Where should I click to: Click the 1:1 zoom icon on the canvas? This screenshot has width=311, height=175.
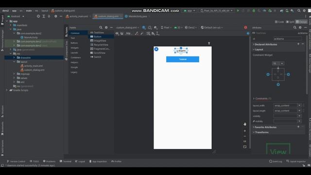tap(245, 141)
